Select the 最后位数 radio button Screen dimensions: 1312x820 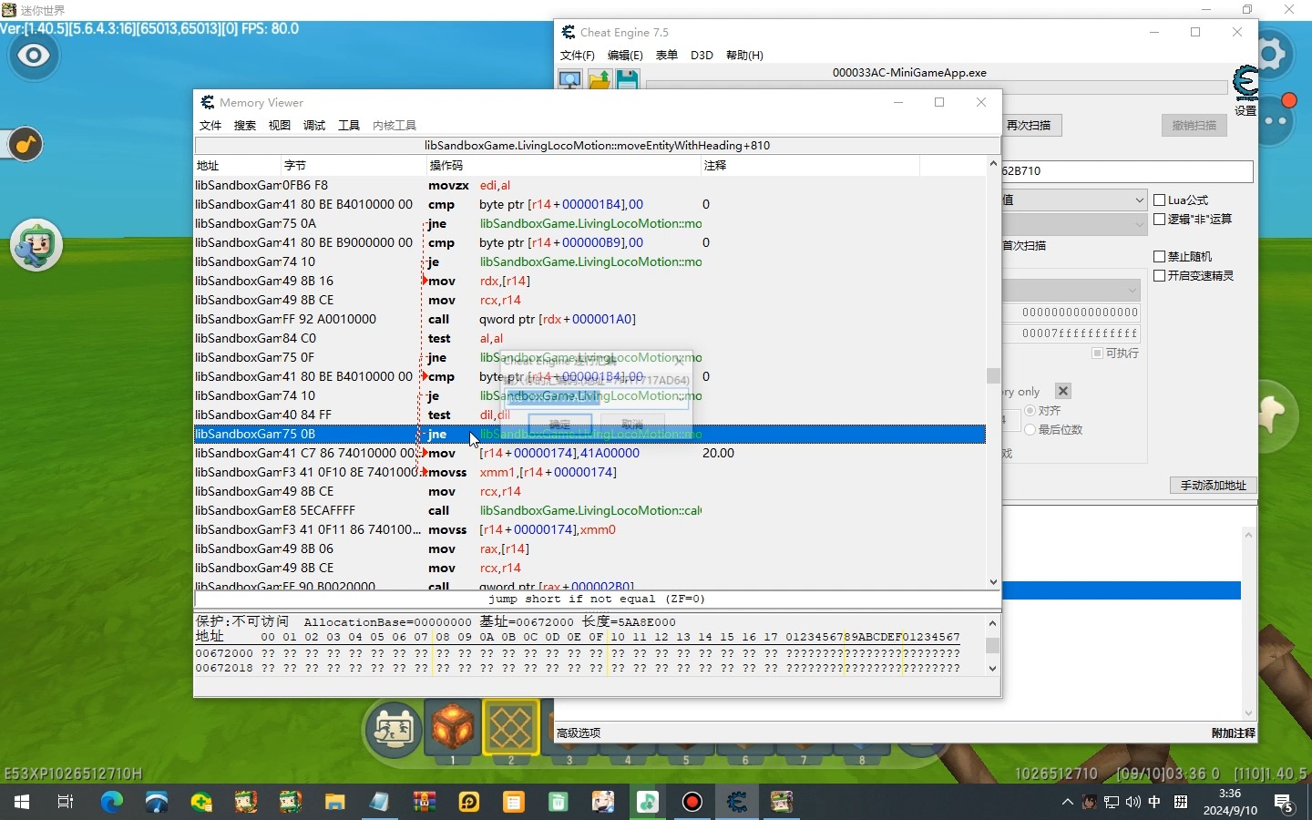1030,429
